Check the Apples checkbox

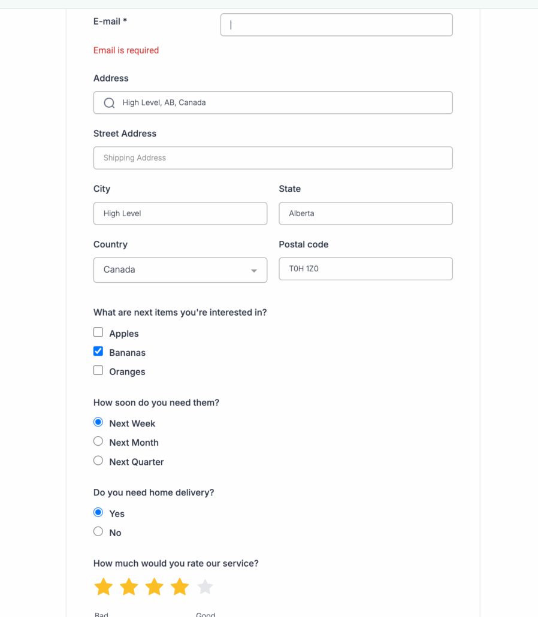98,332
